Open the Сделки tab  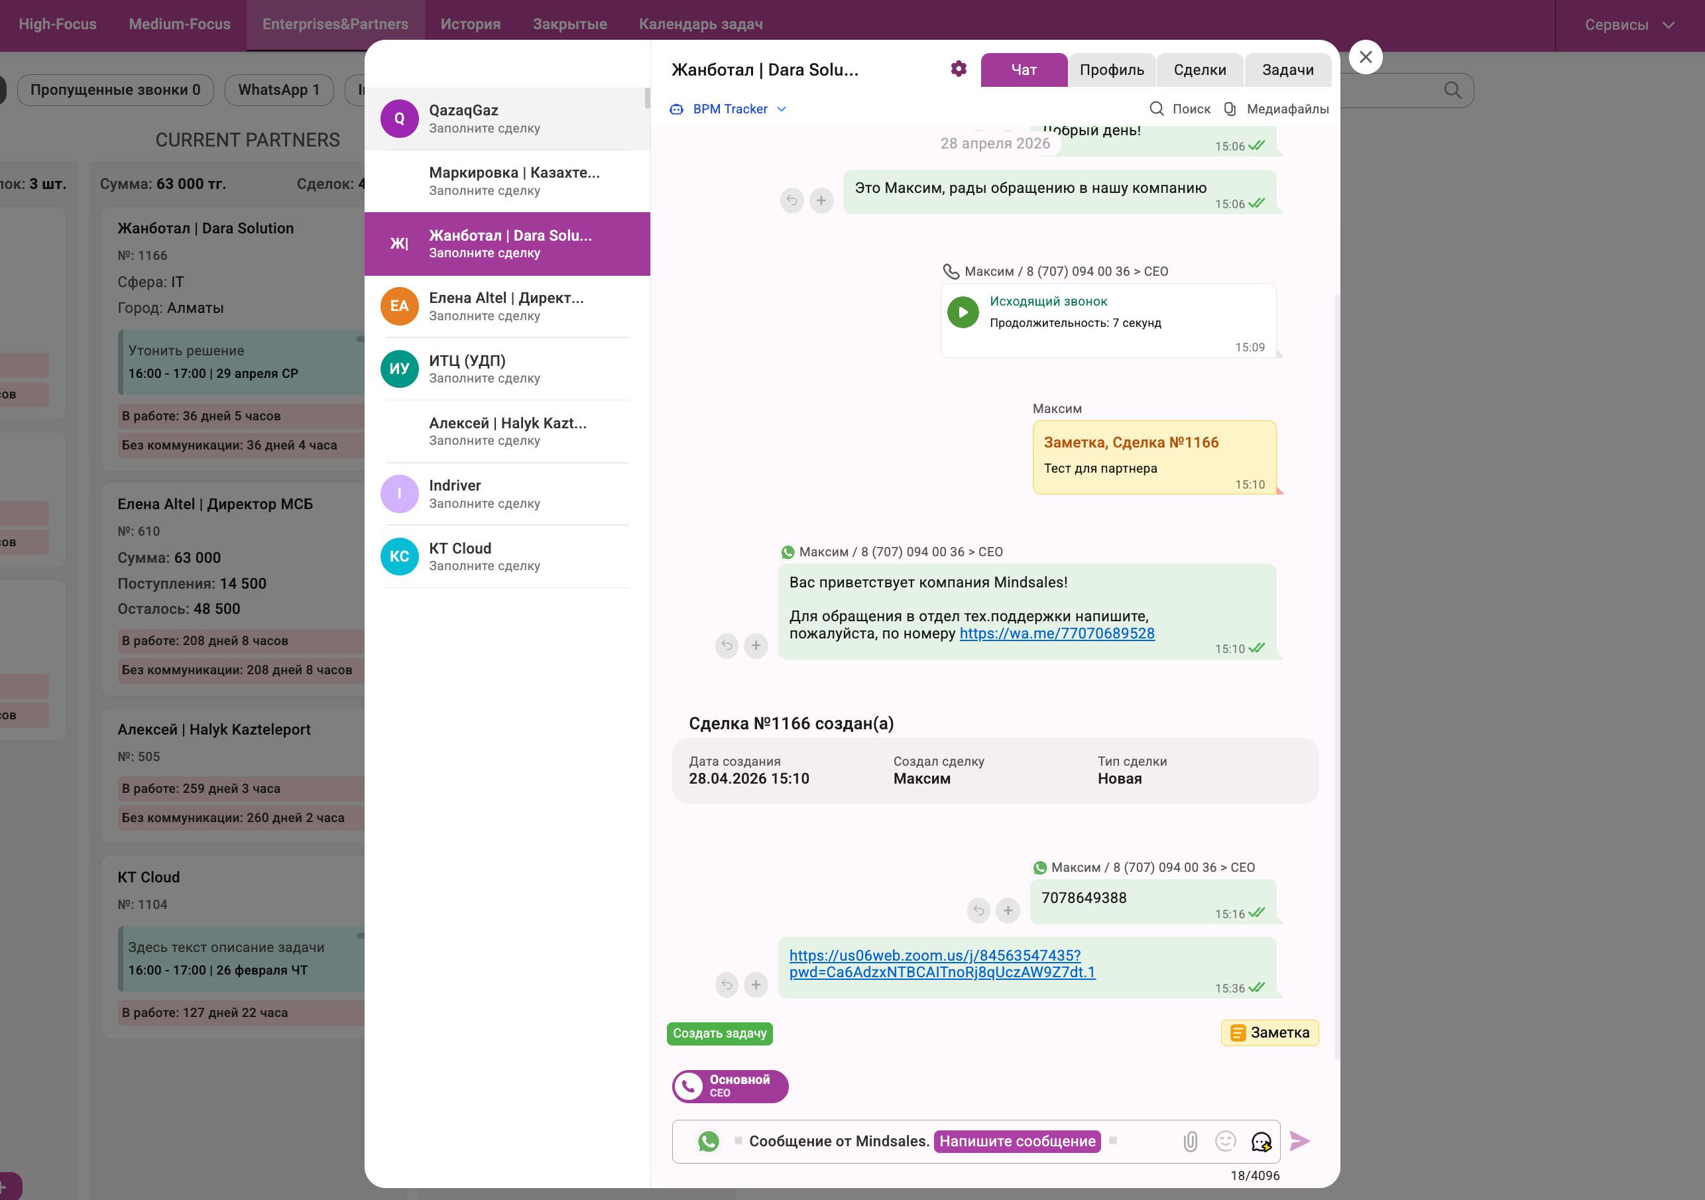[x=1199, y=70]
